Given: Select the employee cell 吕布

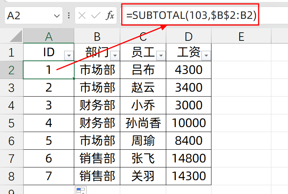Looking at the screenshot, I should [x=143, y=70].
